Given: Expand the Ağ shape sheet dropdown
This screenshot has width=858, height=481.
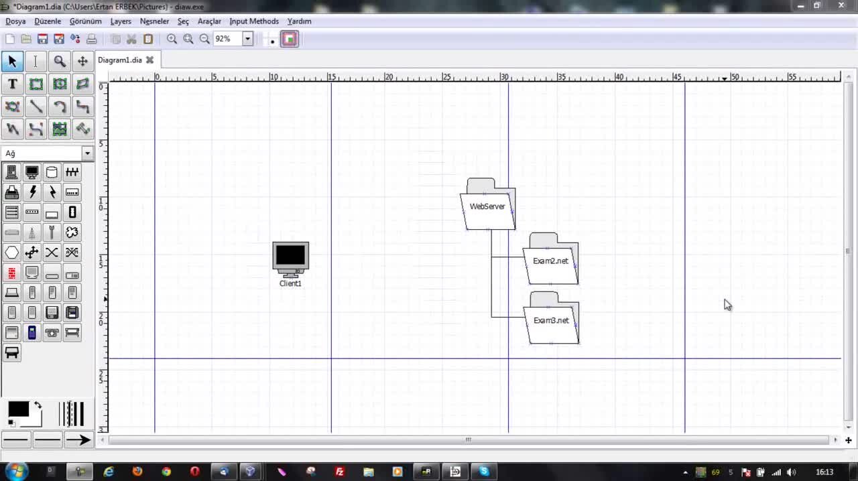Looking at the screenshot, I should [x=87, y=153].
